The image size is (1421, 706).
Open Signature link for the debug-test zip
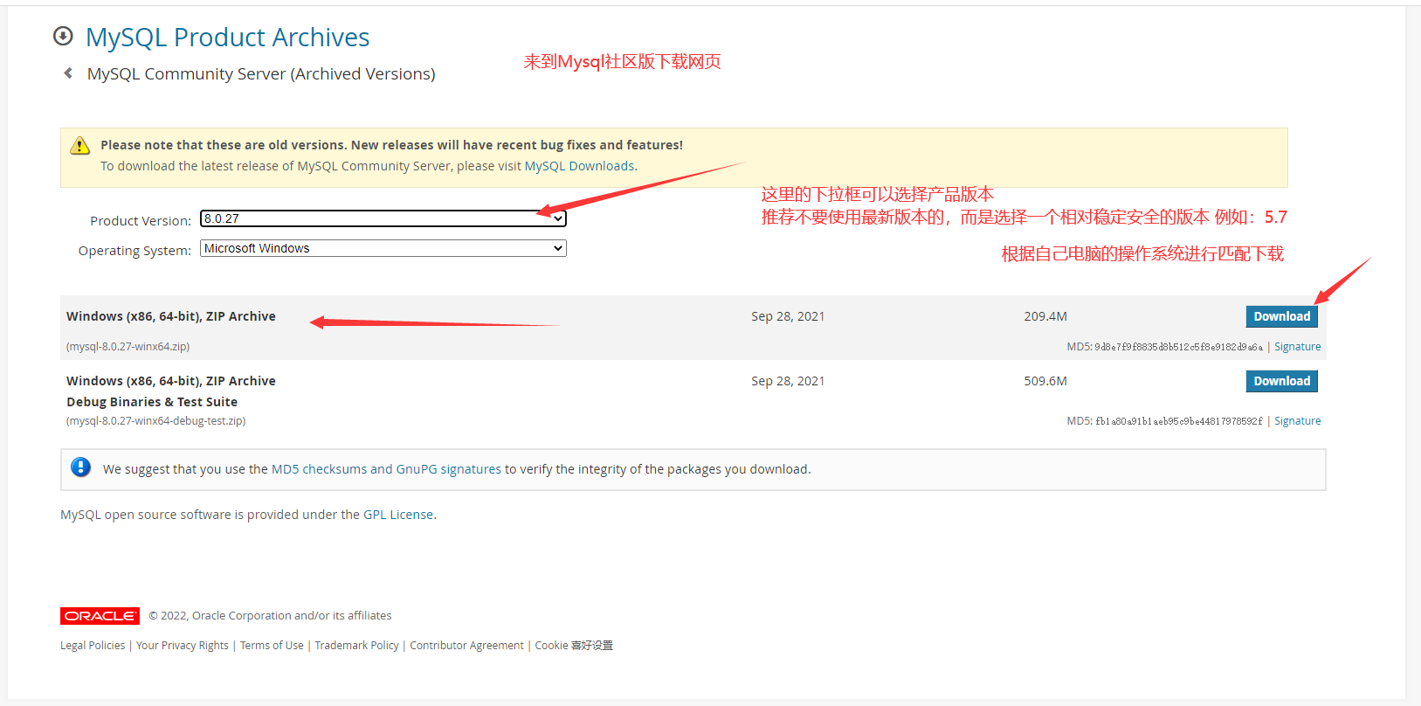(x=1297, y=421)
